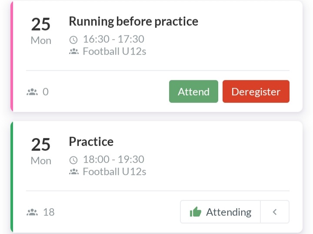Toggle the Attending status button
Screen dimensions: 313x234
pos(220,212)
